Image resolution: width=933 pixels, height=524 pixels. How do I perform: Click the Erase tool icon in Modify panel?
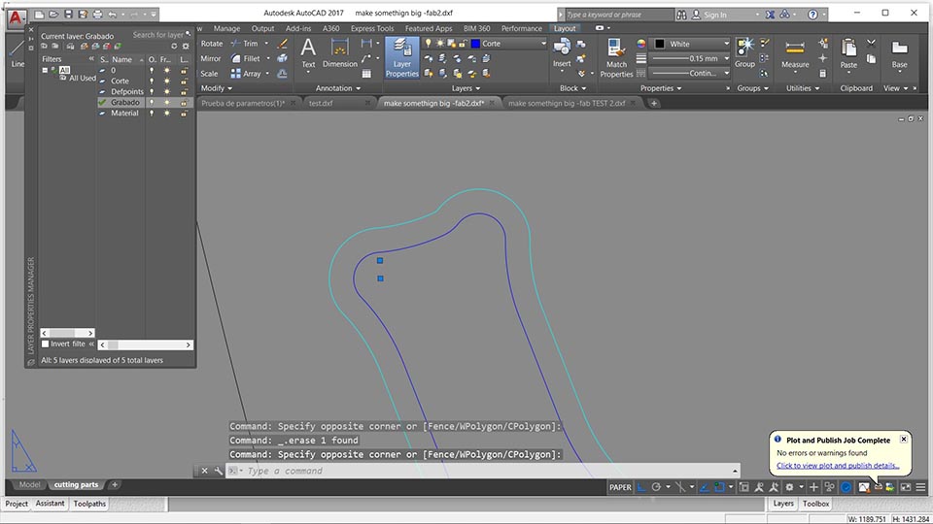[x=282, y=44]
